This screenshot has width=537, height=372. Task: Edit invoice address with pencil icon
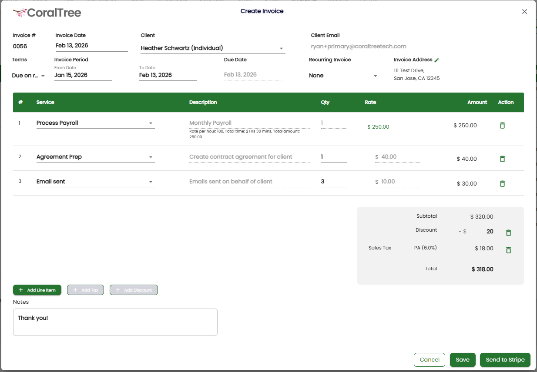click(437, 60)
